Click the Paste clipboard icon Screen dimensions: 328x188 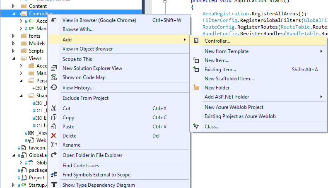coord(54,127)
